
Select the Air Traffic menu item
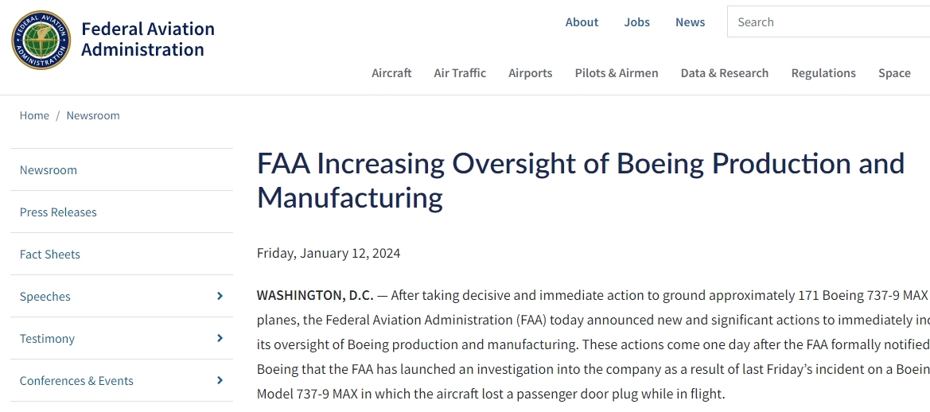tap(460, 73)
